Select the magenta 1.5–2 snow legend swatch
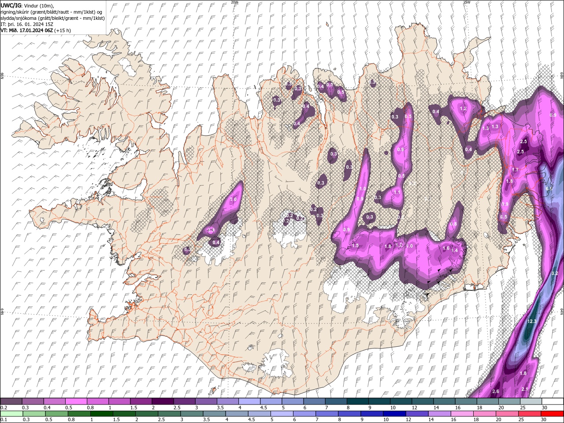 point(141,401)
